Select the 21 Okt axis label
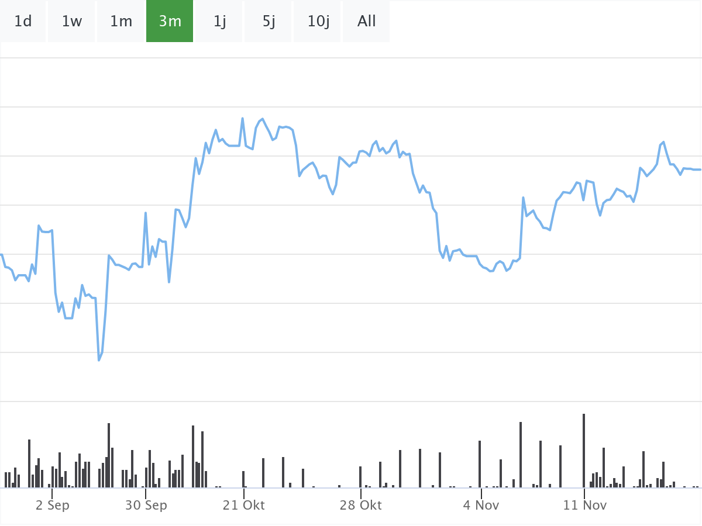Viewport: 702px width, 526px height. [243, 505]
